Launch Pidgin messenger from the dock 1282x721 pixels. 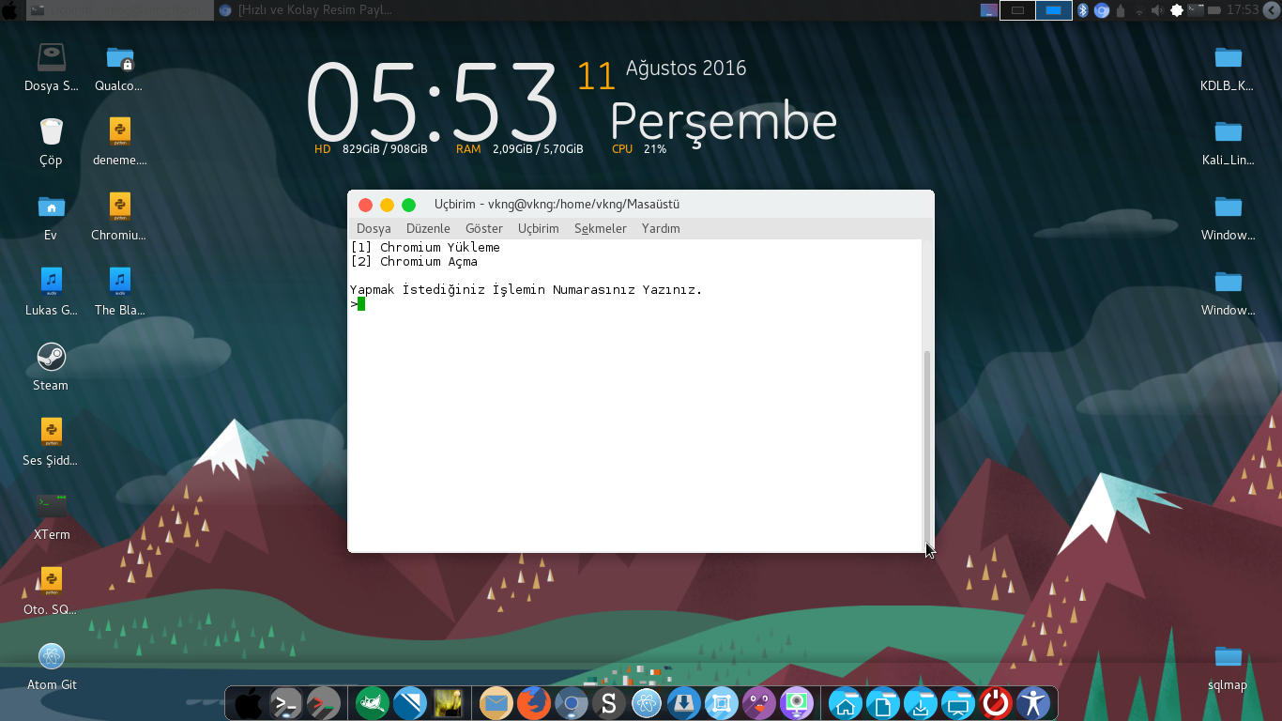point(758,702)
